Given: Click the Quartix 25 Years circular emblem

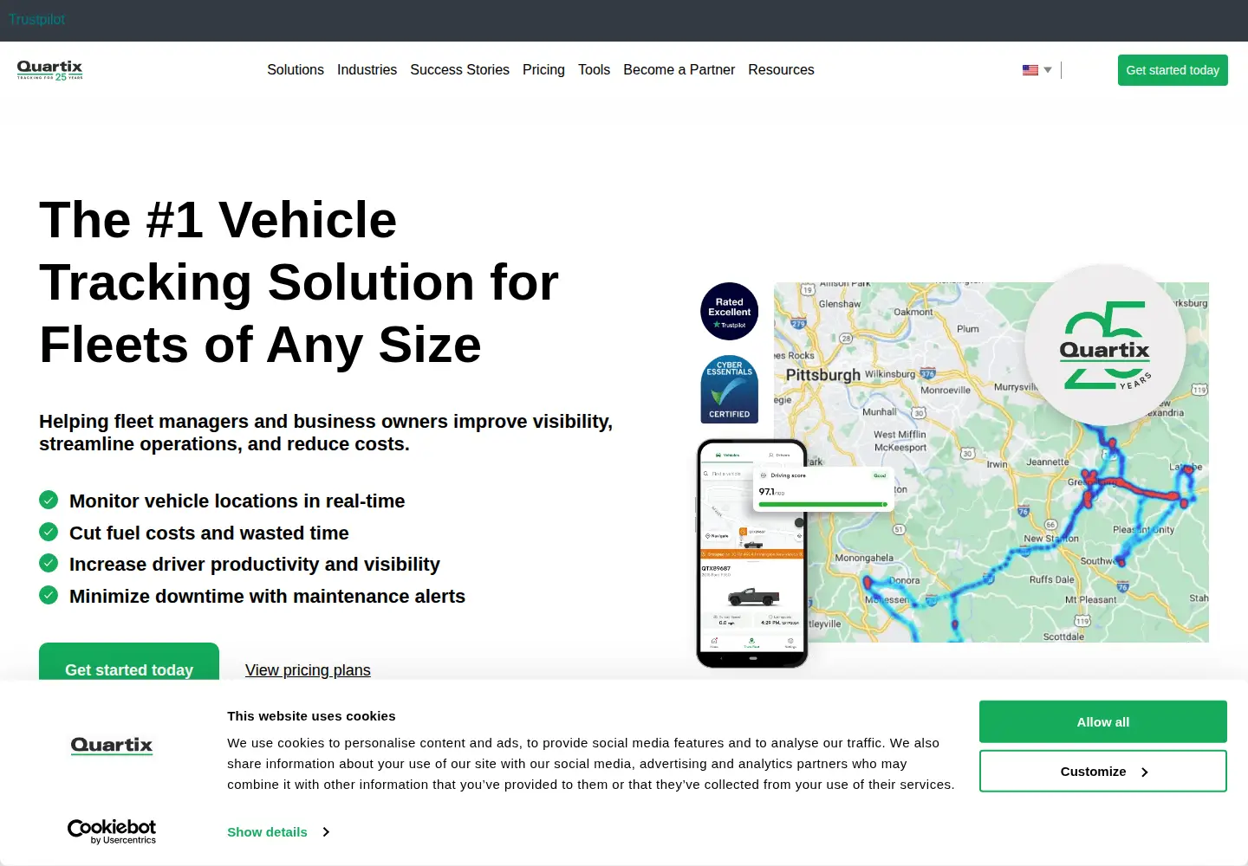Looking at the screenshot, I should pyautogui.click(x=1105, y=346).
